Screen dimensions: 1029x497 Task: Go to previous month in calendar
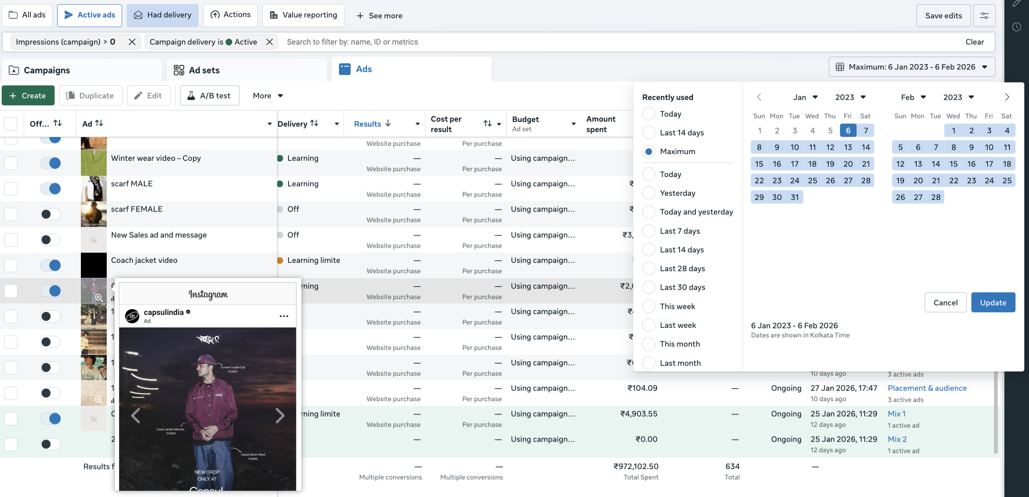pyautogui.click(x=759, y=97)
